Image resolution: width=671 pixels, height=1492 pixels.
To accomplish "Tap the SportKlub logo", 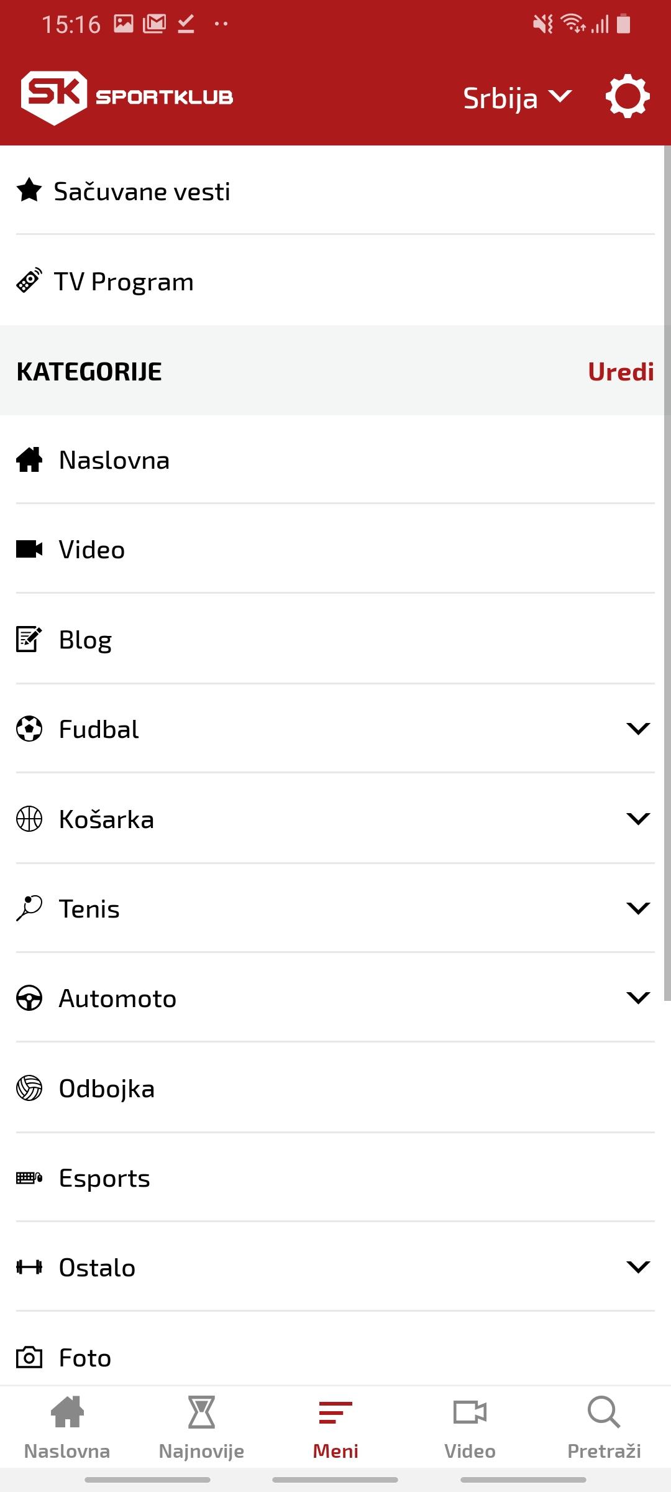I will click(127, 98).
